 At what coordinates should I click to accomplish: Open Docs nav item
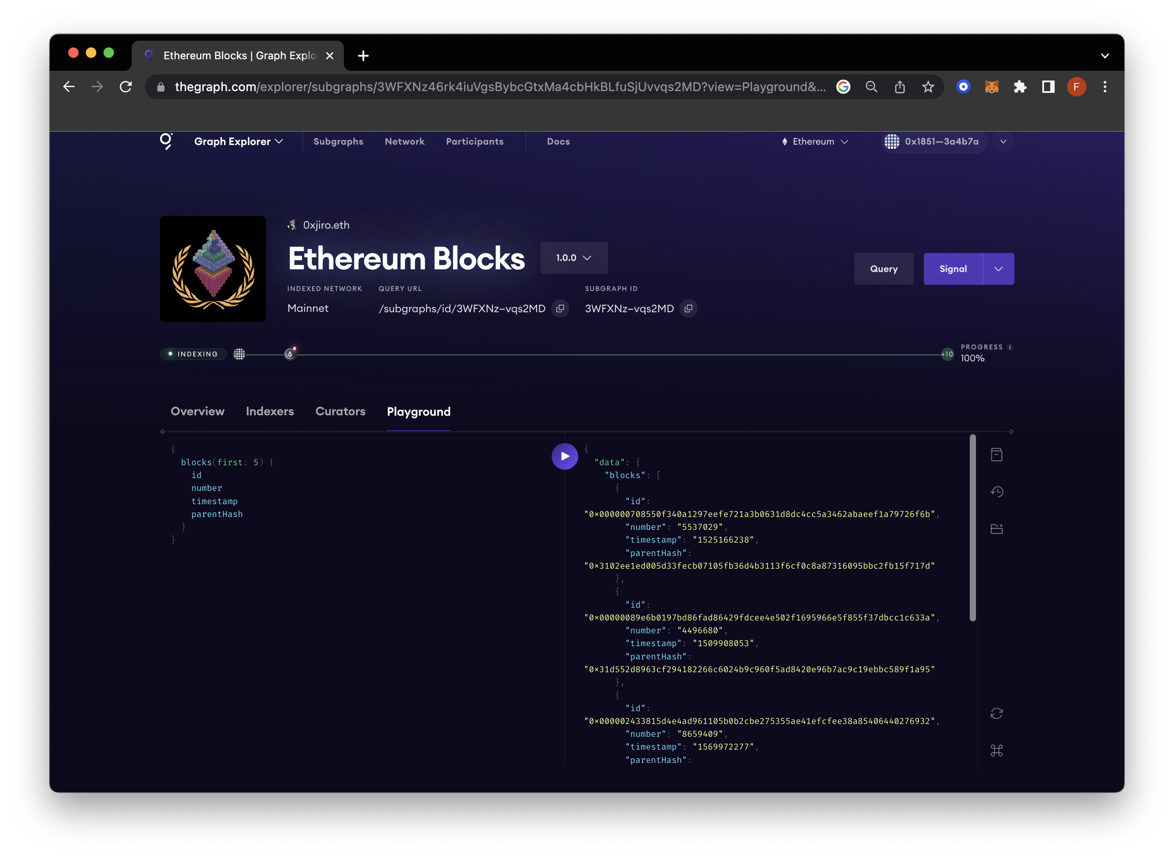click(558, 141)
